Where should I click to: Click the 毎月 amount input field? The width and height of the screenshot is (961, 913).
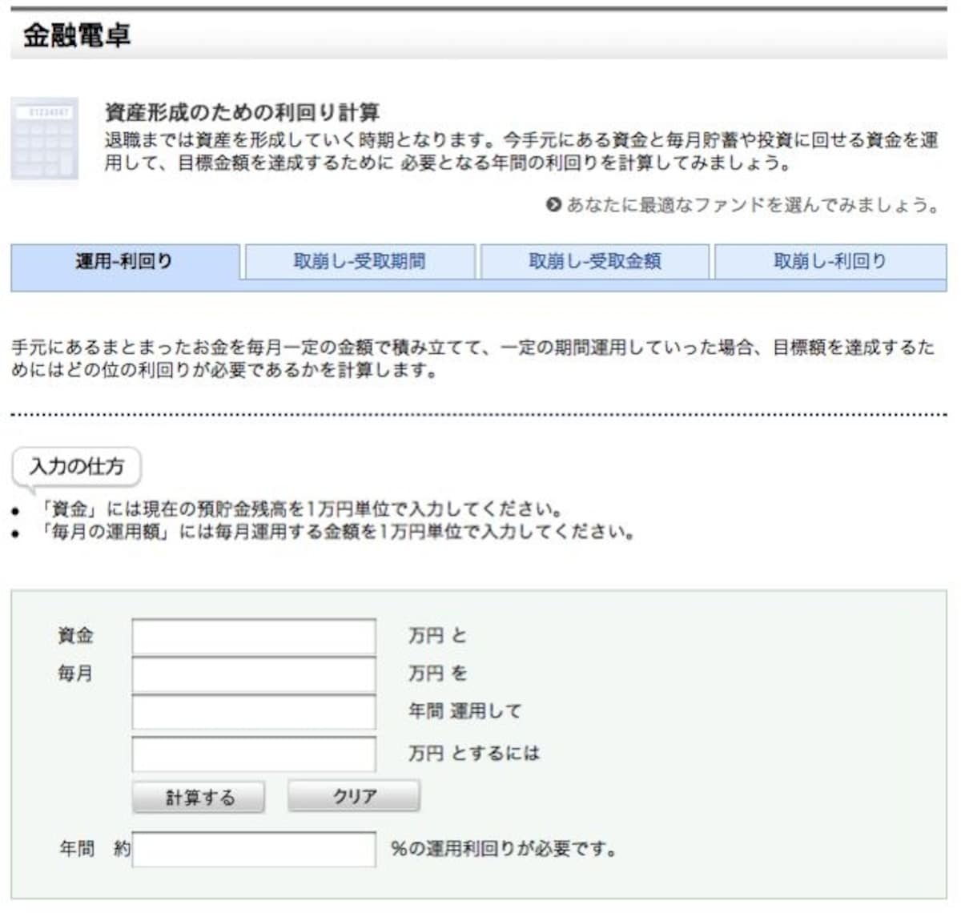254,674
